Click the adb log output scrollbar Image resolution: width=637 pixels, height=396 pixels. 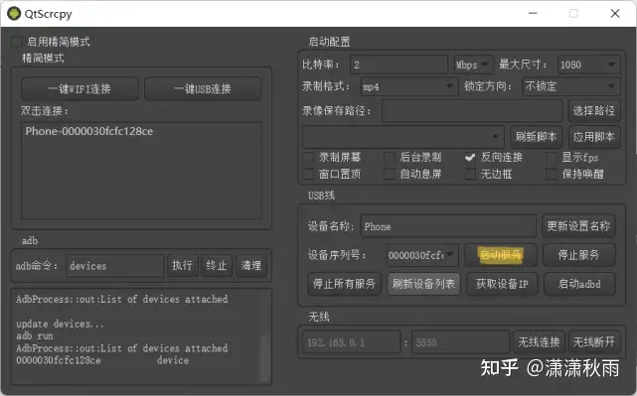[x=264, y=358]
